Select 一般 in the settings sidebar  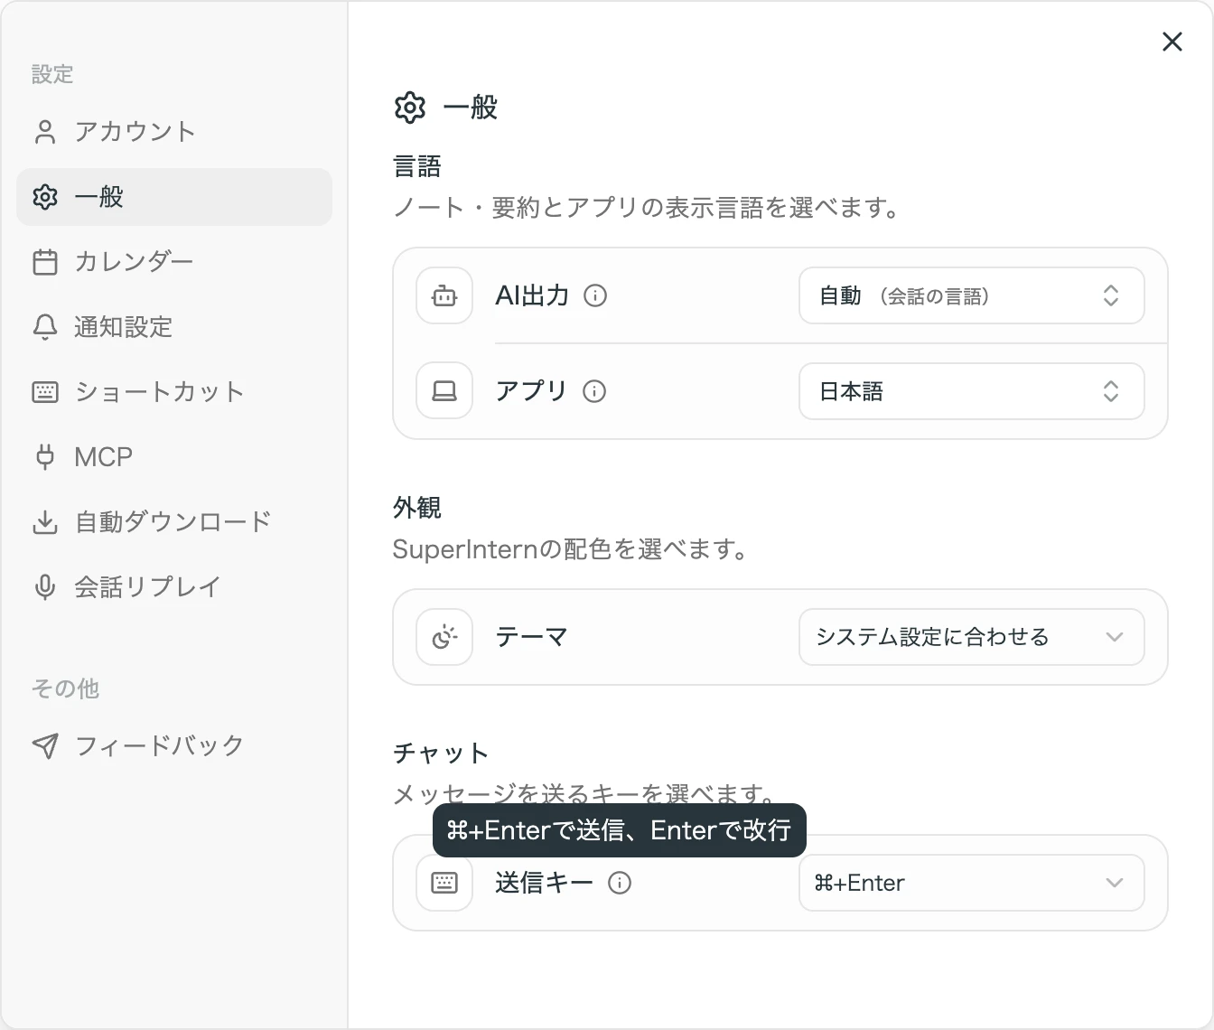(173, 197)
